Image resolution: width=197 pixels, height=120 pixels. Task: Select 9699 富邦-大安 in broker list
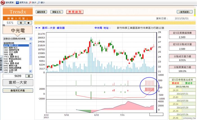click(16, 46)
